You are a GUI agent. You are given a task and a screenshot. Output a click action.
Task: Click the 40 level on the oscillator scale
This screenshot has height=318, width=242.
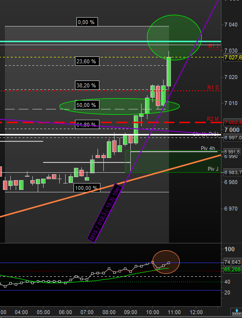tap(227, 282)
